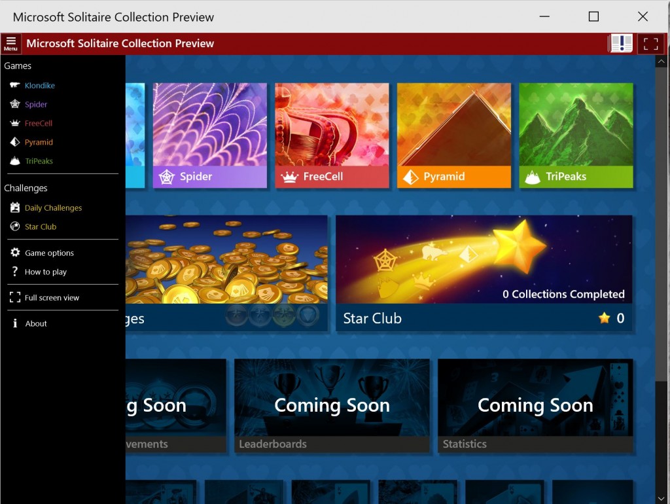Select TriPeaks in the Games menu

click(x=39, y=161)
